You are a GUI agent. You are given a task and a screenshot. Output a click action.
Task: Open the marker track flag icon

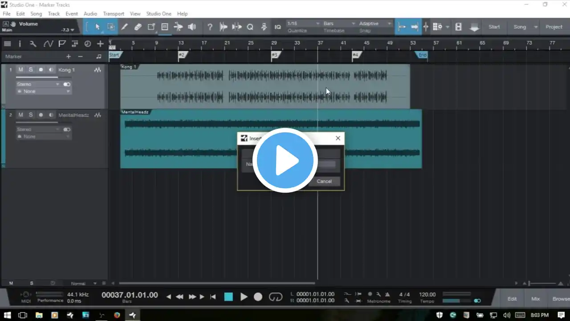tap(62, 44)
